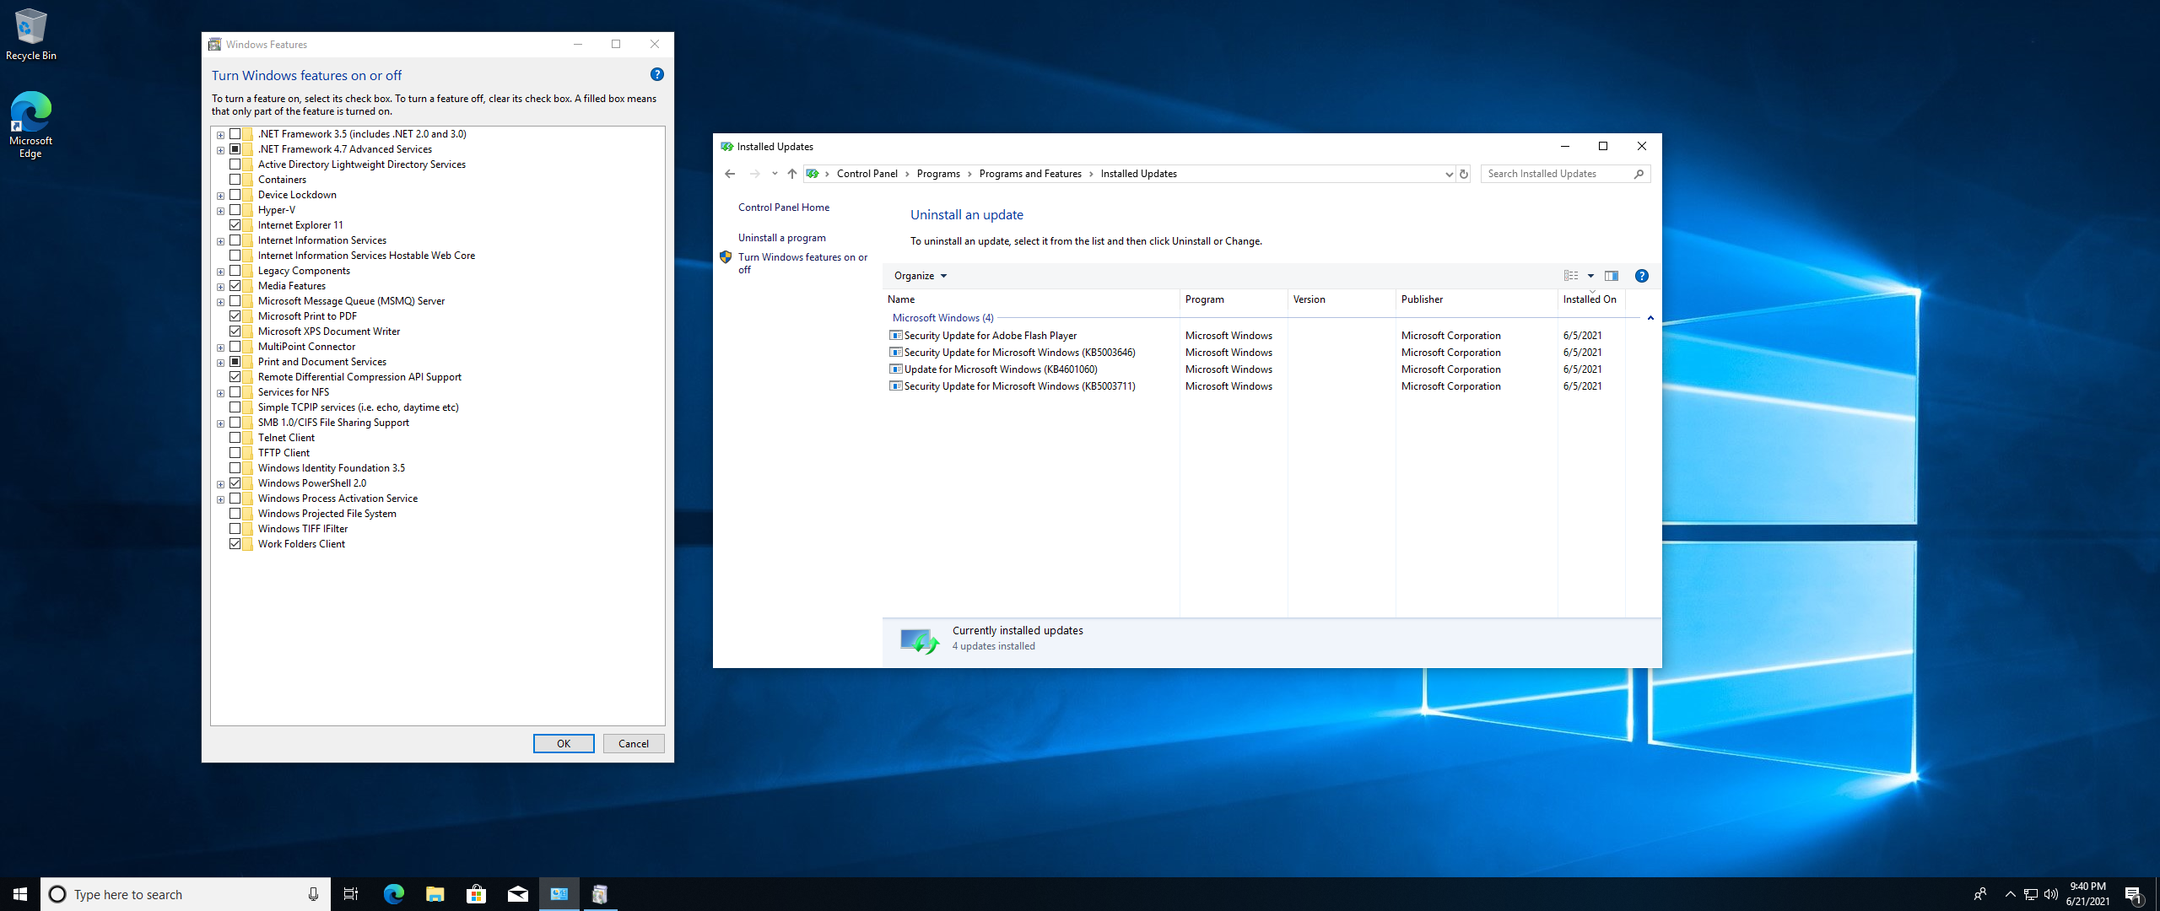Open Mail app from taskbar
2160x911 pixels.
[x=517, y=894]
